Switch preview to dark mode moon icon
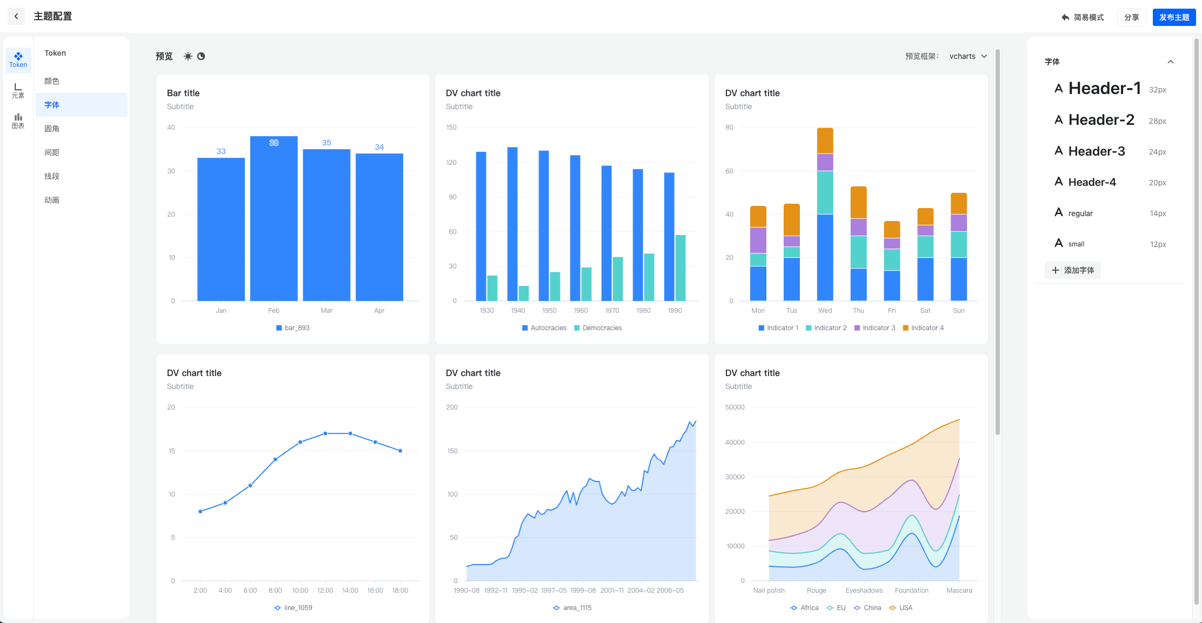 (x=201, y=56)
